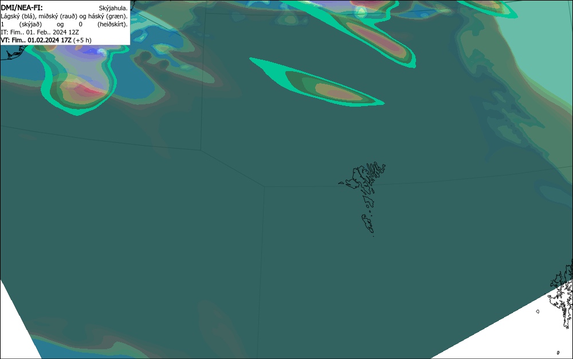Click the 'DMI/NEA-FI:' title in legend
This screenshot has width=573, height=359.
[22, 8]
